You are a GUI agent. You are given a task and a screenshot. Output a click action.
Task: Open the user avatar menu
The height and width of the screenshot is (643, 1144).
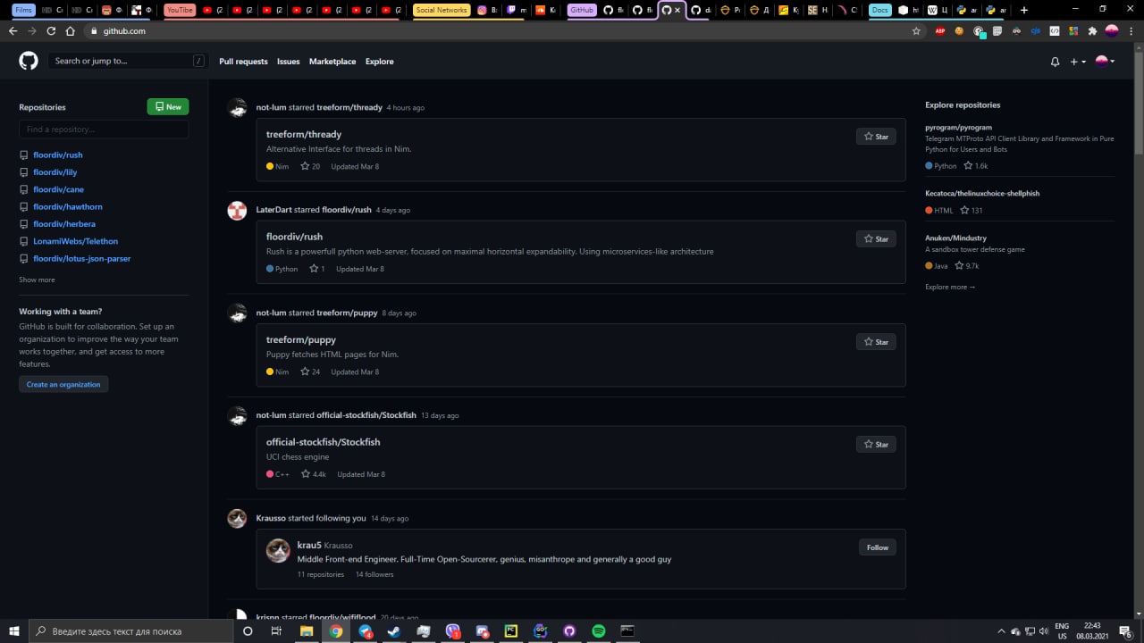tap(1105, 61)
